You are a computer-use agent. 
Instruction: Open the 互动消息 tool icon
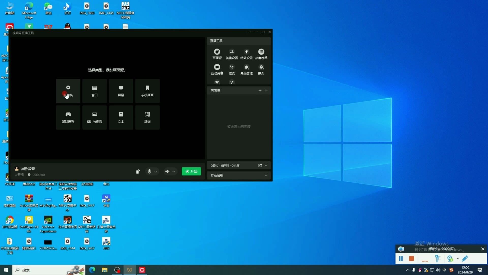click(x=217, y=69)
